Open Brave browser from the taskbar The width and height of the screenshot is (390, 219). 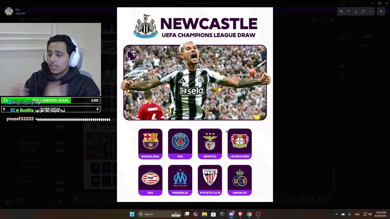point(240,214)
